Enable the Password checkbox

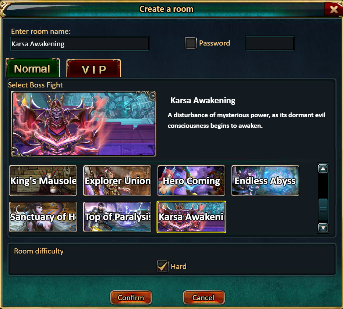[191, 43]
